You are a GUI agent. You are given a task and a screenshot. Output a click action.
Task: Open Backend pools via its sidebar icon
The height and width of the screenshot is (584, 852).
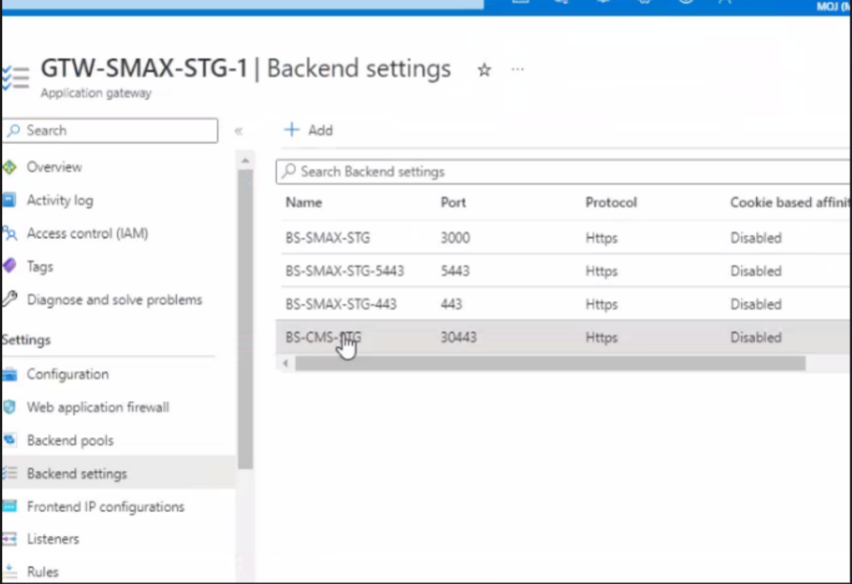11,440
